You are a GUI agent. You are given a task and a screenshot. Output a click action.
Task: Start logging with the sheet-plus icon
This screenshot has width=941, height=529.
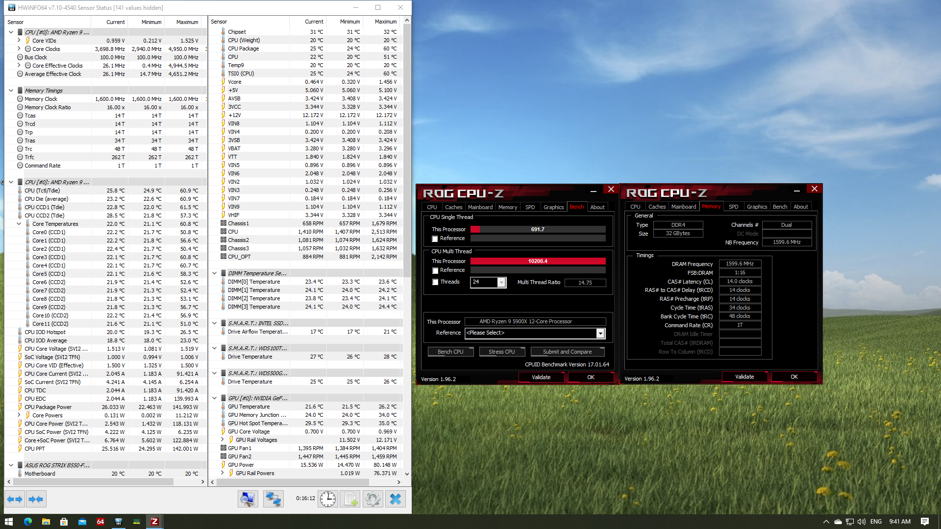tap(350, 499)
